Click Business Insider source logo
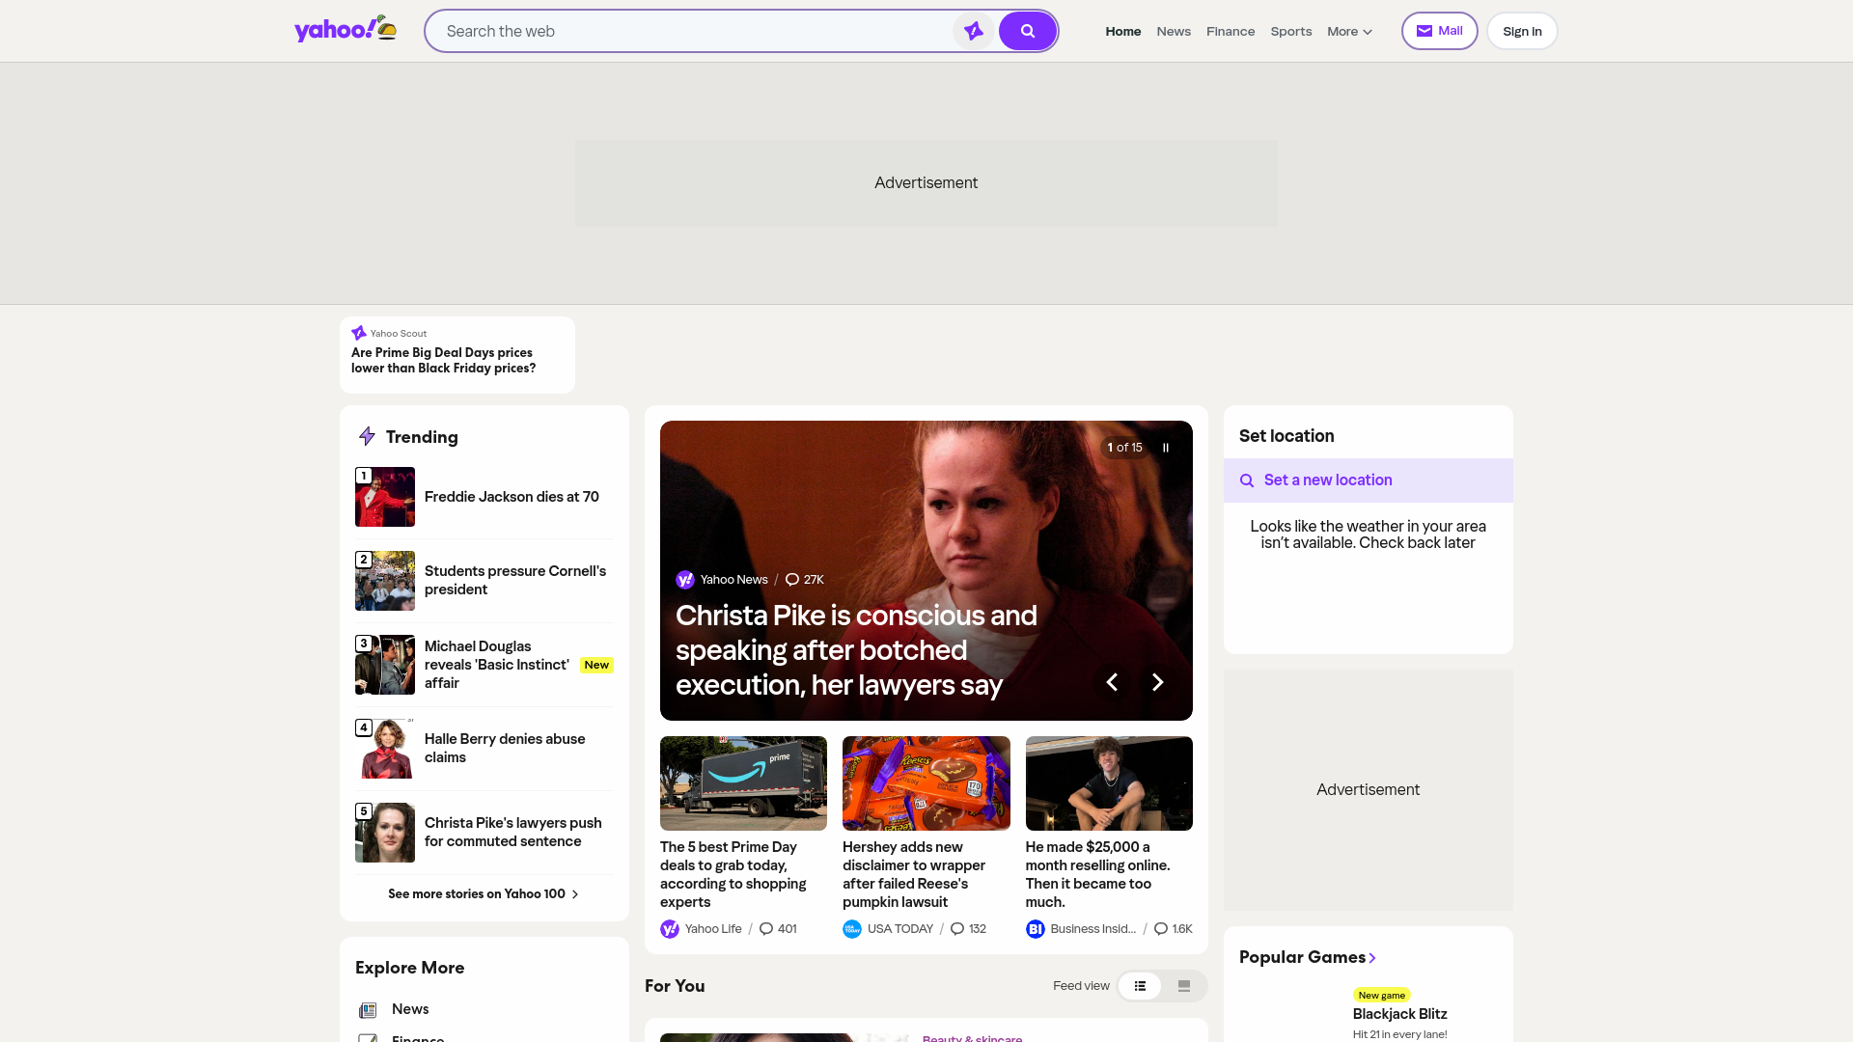 pos(1036,929)
